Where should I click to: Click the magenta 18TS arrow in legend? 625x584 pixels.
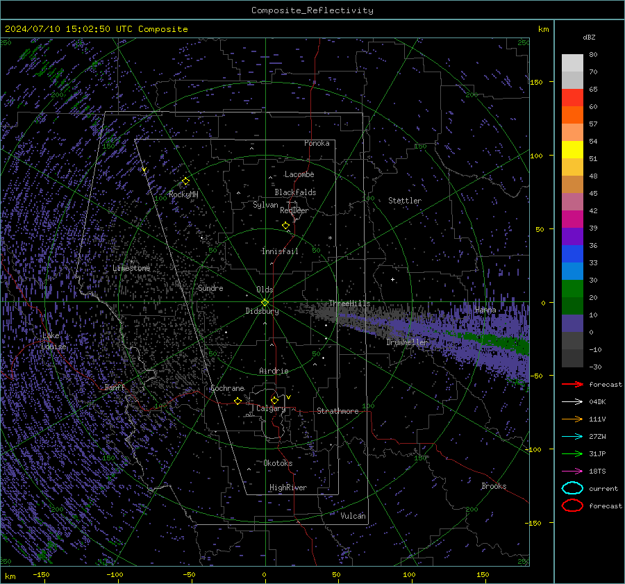pyautogui.click(x=572, y=472)
